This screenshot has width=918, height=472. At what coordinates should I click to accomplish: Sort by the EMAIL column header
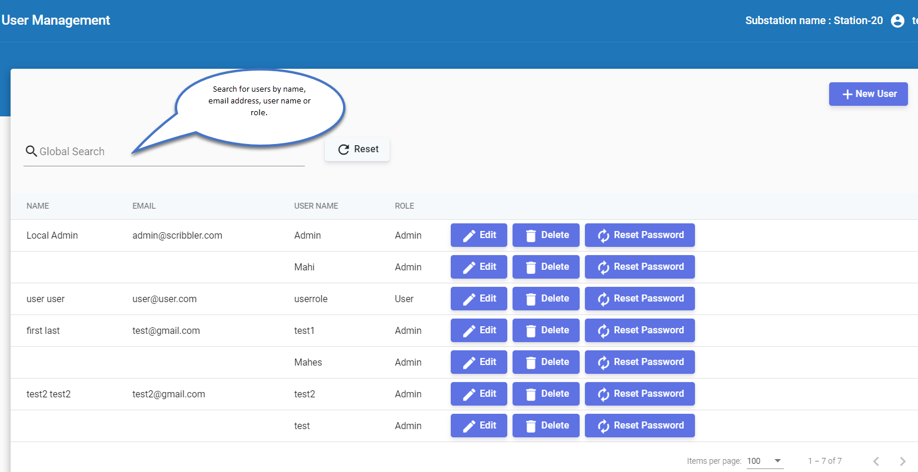tap(144, 206)
